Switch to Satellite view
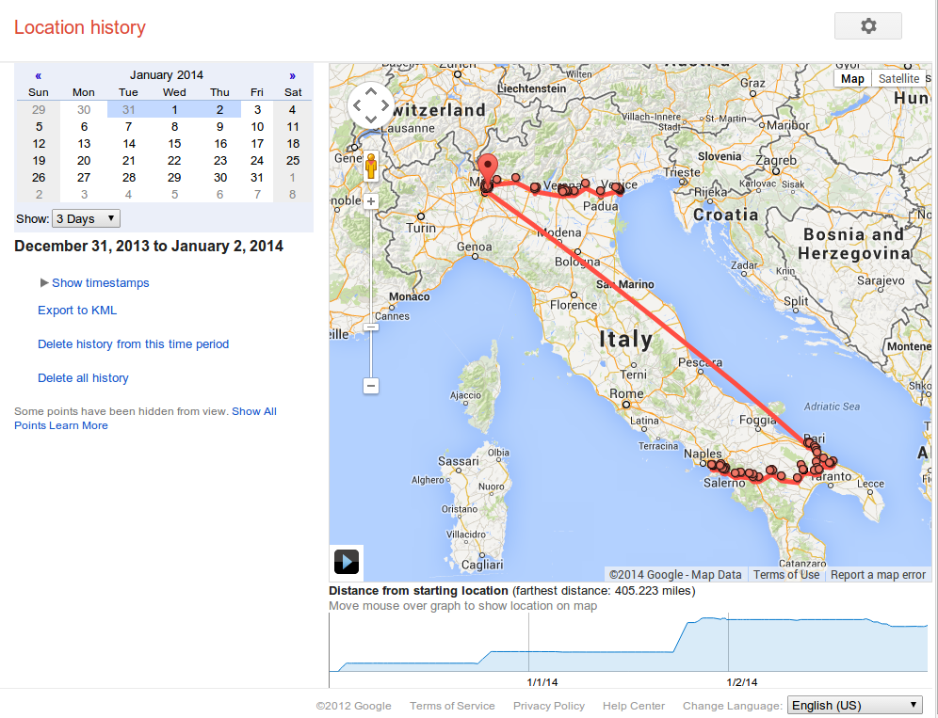The image size is (938, 718). 898,78
